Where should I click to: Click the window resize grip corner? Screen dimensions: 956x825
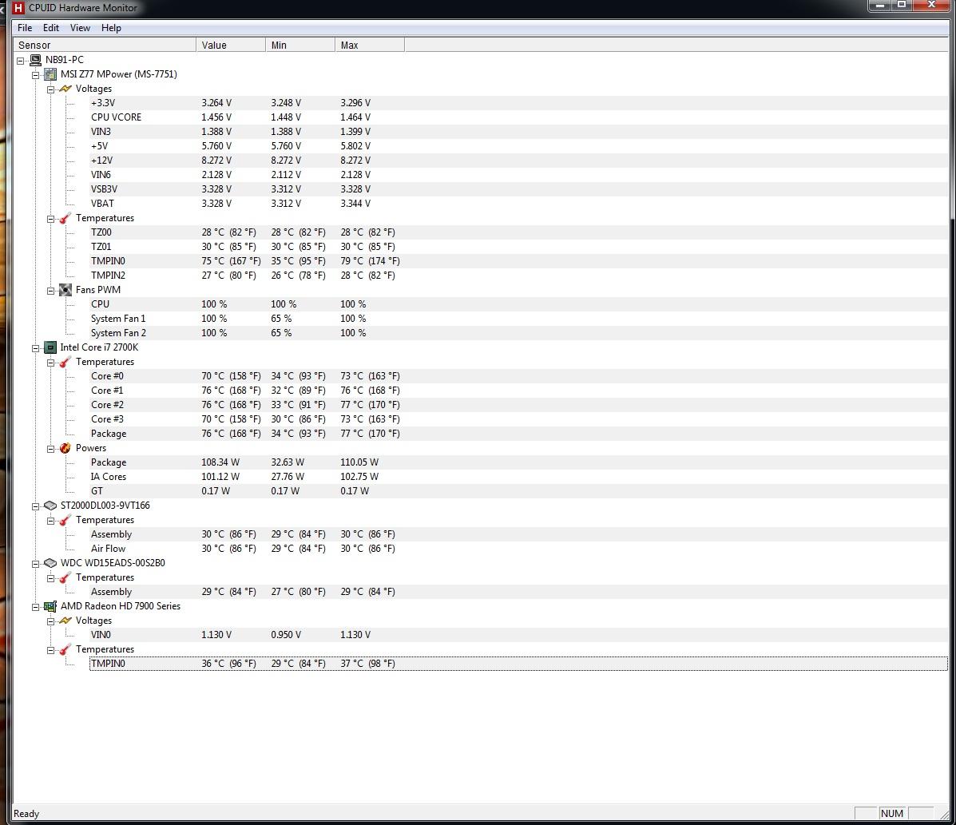coord(944,814)
